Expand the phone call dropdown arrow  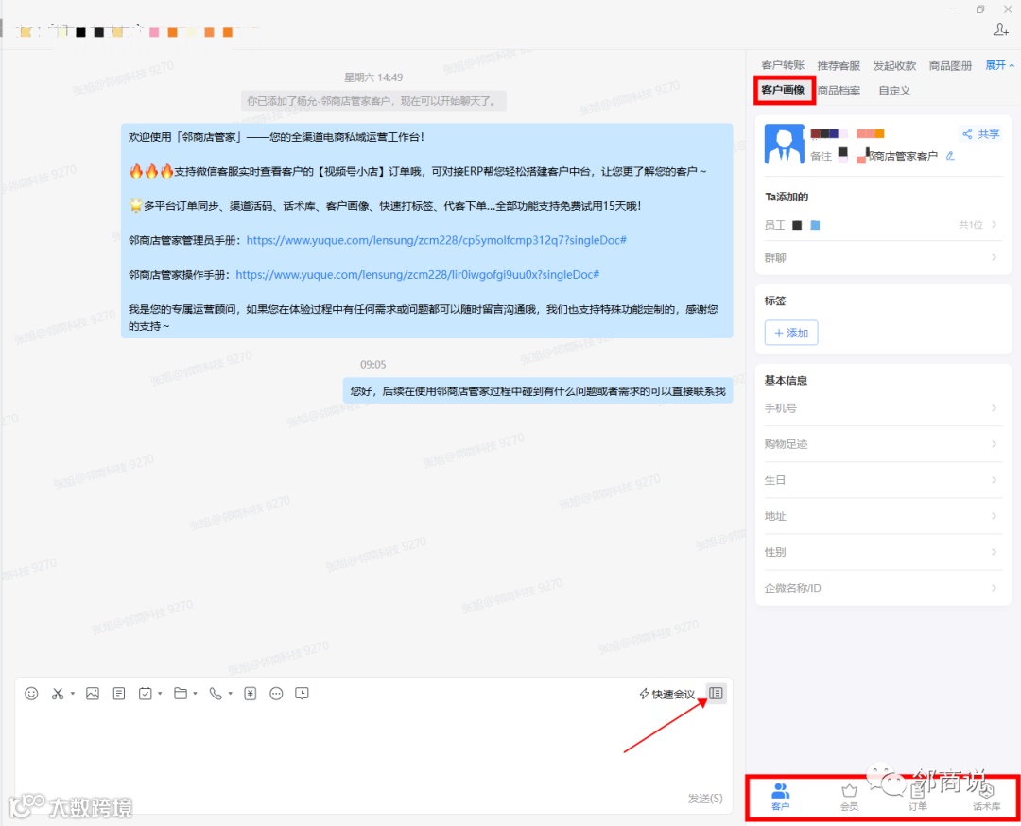coord(230,694)
